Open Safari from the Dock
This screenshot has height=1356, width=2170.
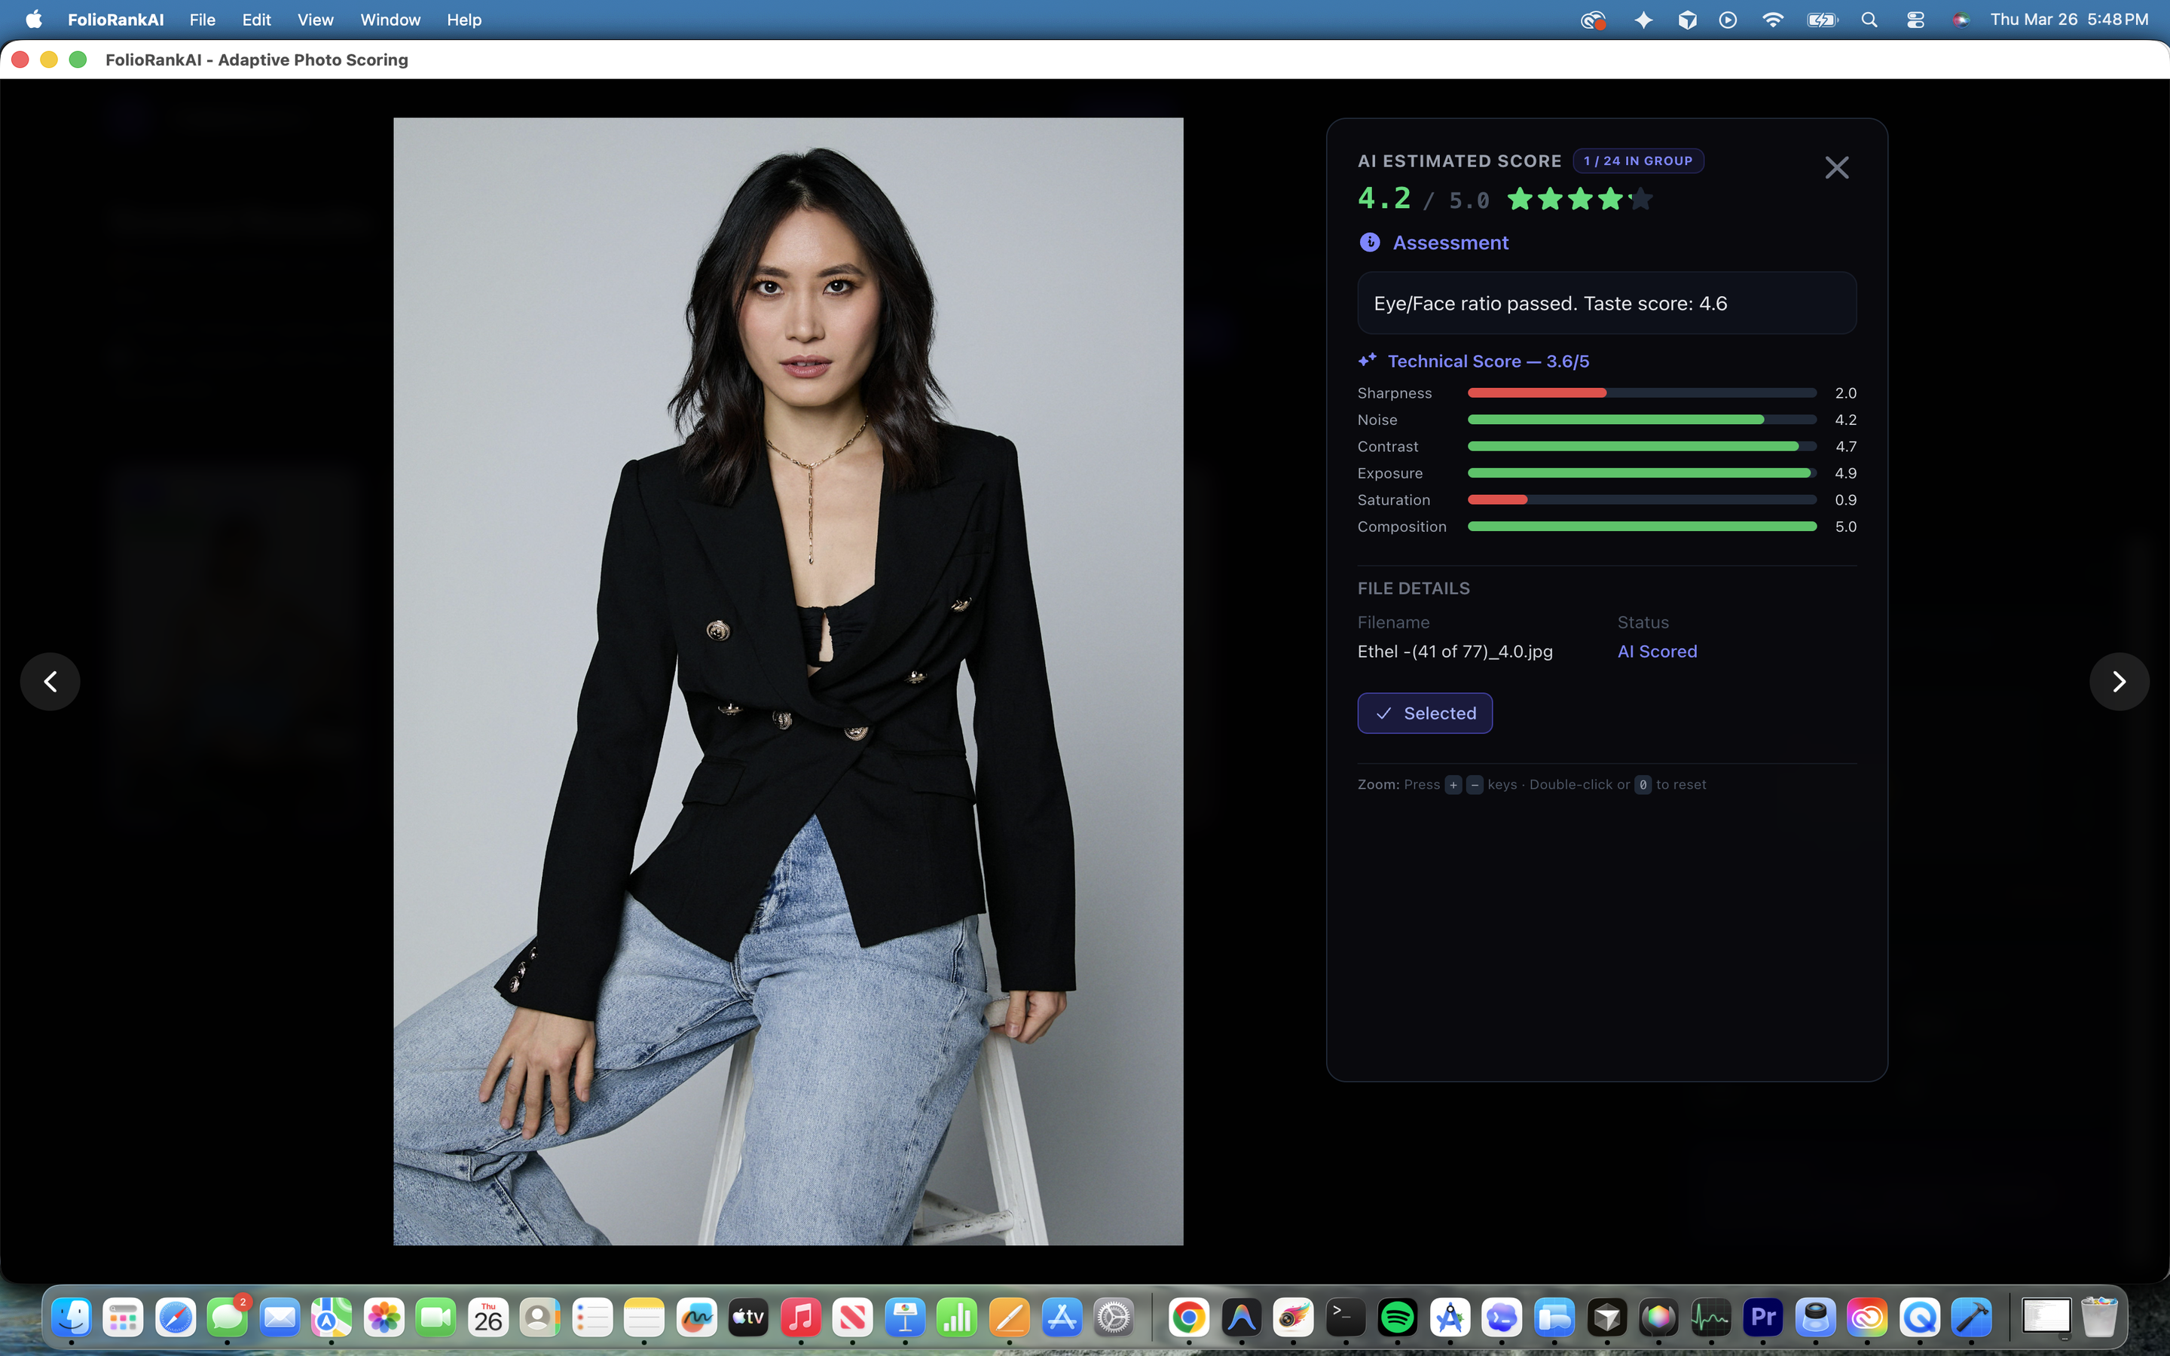(x=176, y=1318)
